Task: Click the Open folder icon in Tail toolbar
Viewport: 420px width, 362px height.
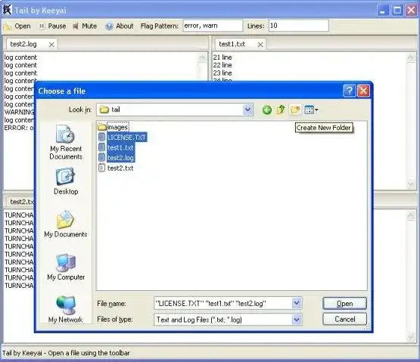Action: (8, 26)
